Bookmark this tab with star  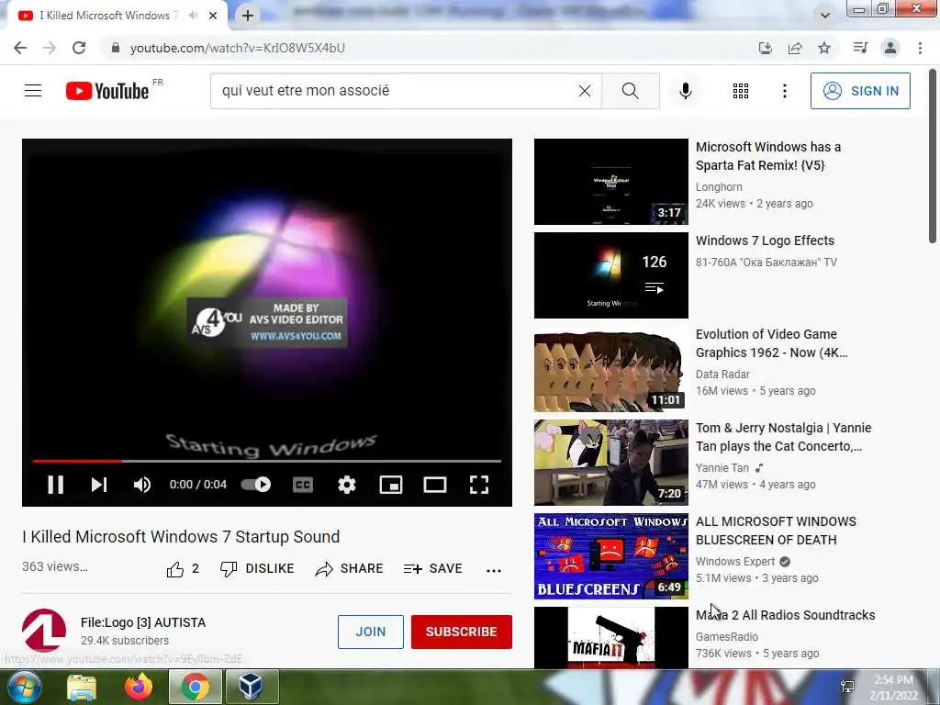point(824,48)
